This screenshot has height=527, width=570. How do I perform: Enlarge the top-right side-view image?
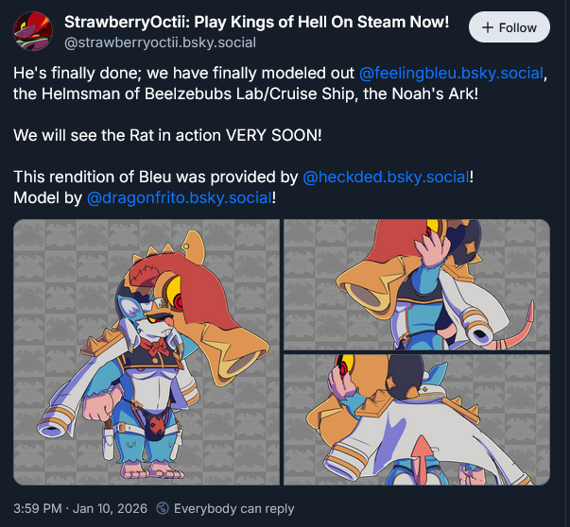417,284
